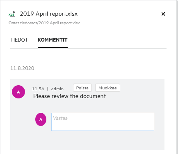Switch to the TIEDOT tab

[19, 40]
